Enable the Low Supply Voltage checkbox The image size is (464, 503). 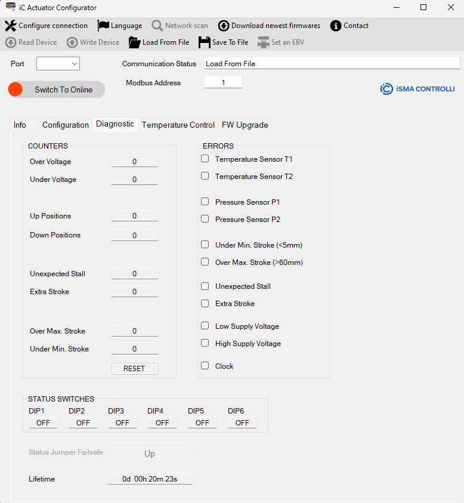tap(205, 326)
